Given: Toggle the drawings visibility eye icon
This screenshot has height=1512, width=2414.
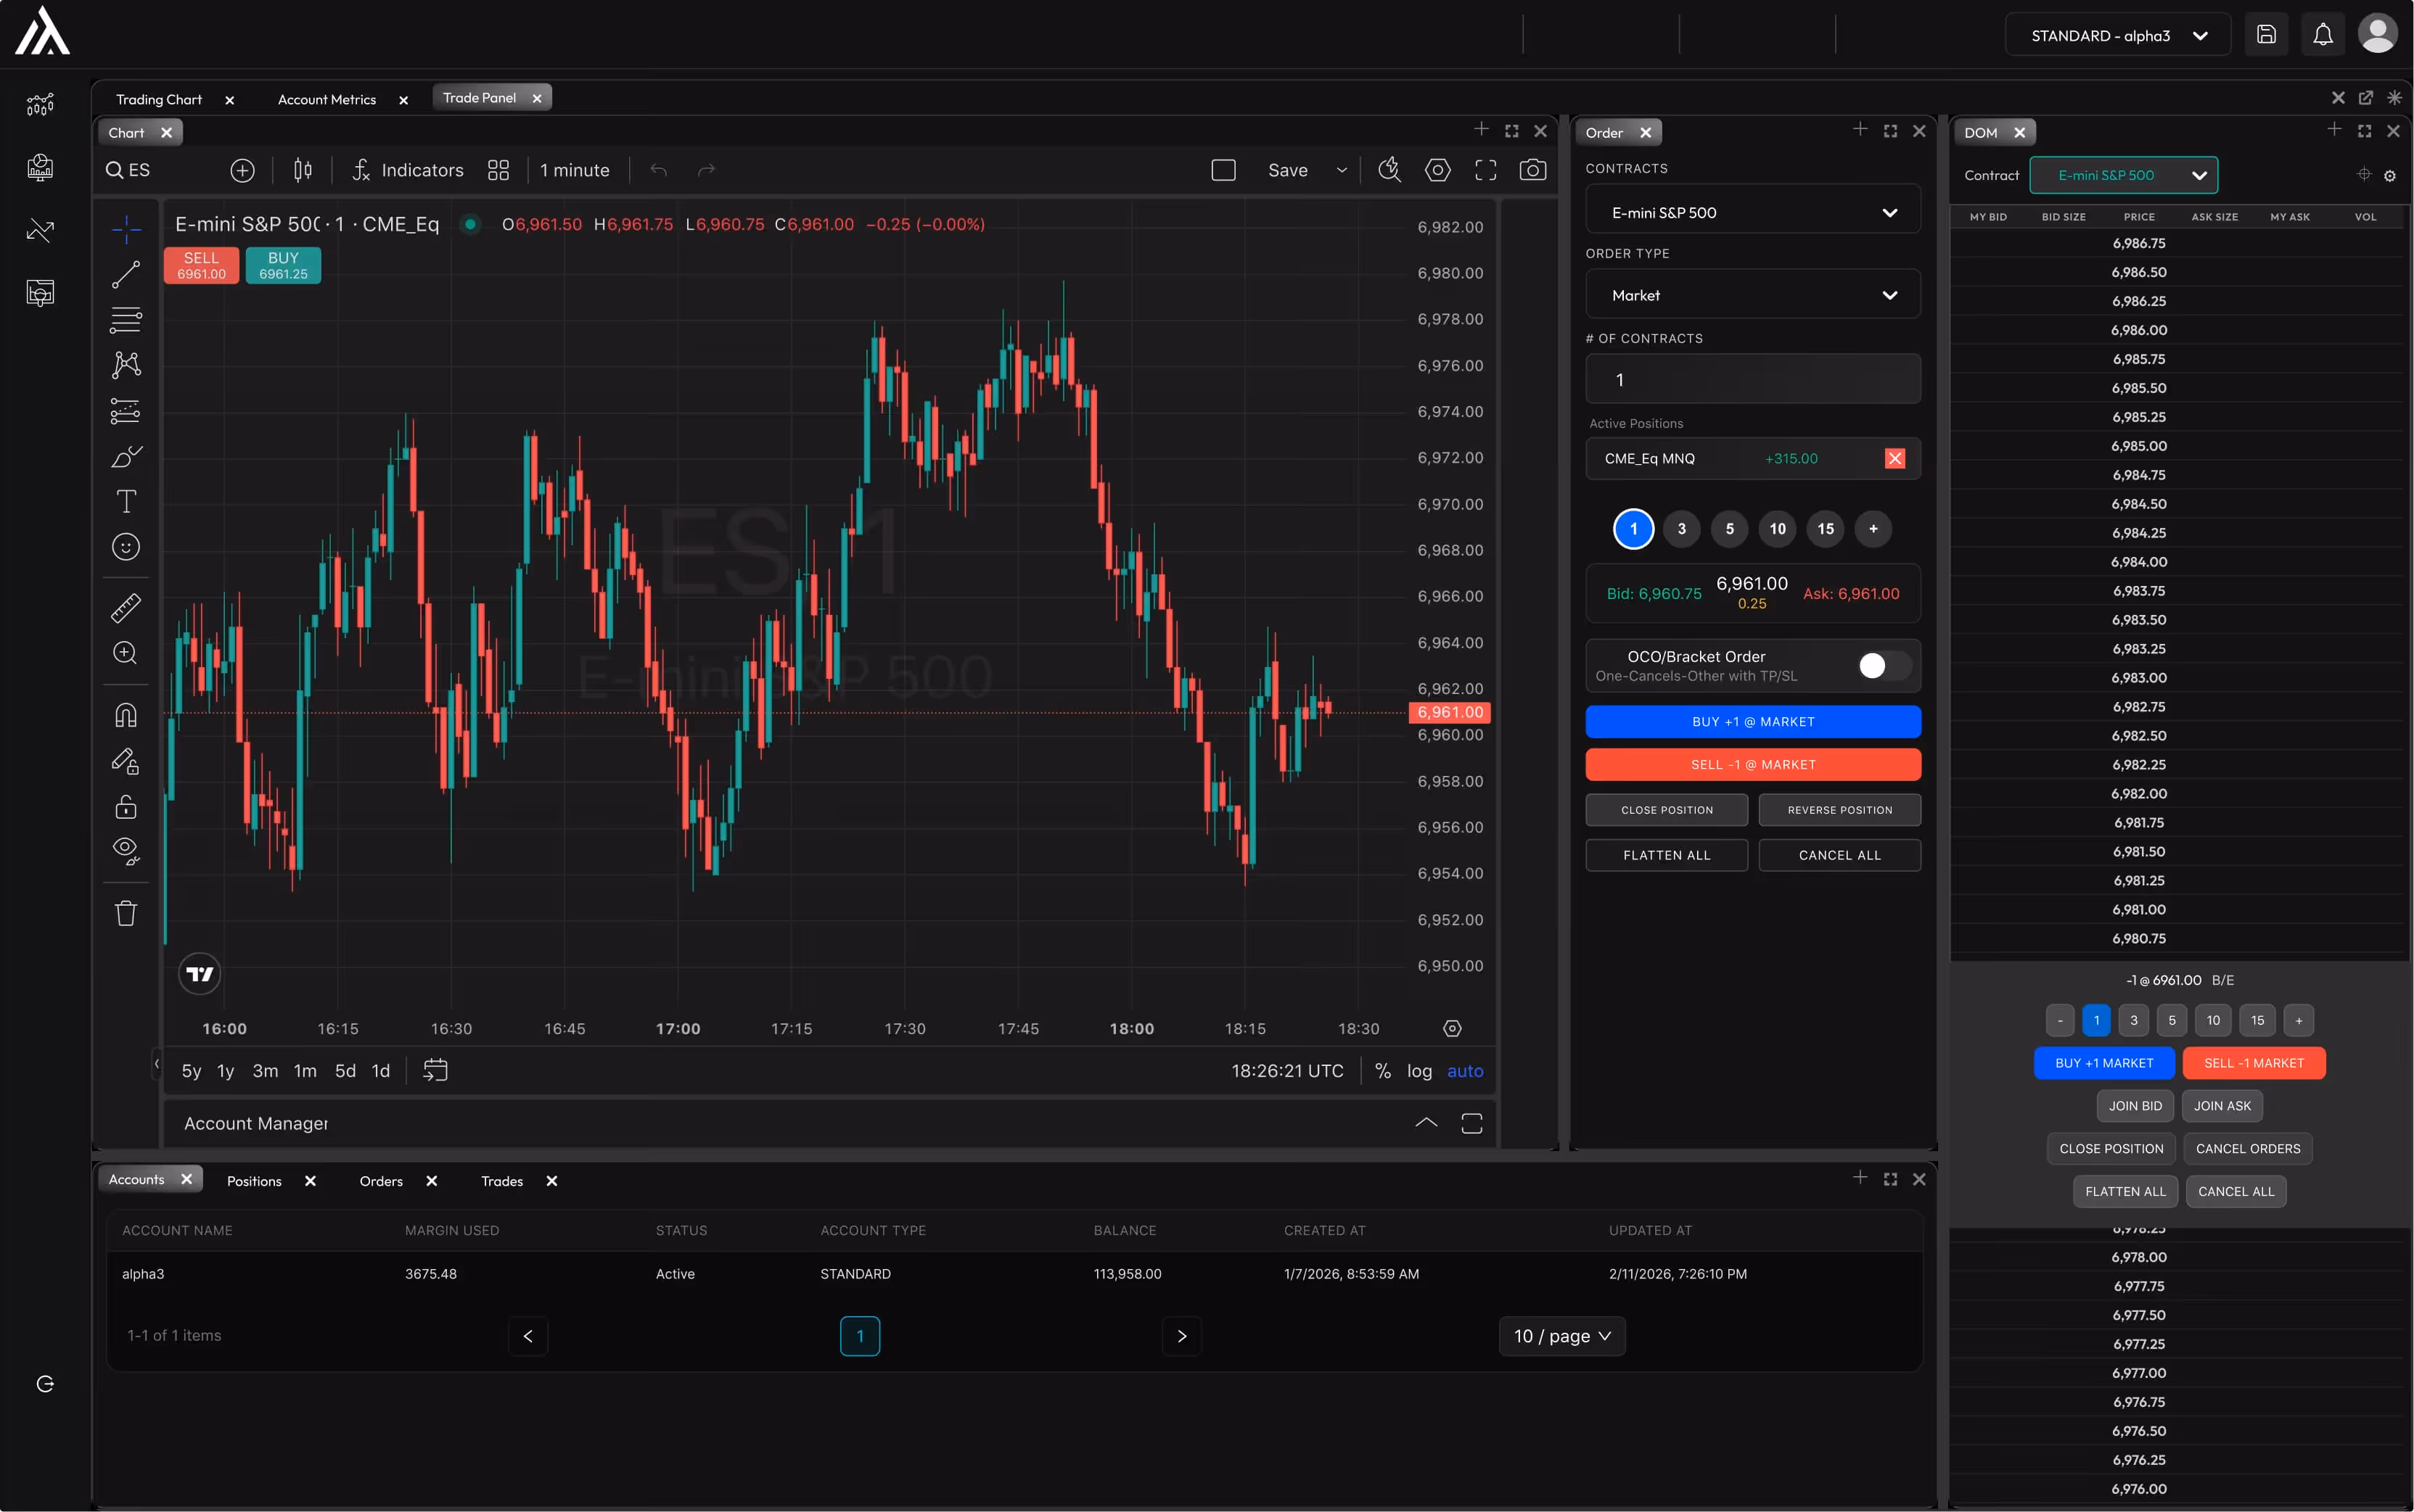Looking at the screenshot, I should (126, 851).
